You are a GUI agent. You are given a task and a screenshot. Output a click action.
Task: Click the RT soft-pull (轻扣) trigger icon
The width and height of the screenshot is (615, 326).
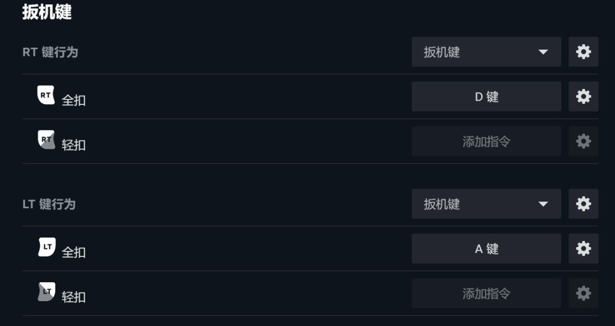(x=46, y=140)
